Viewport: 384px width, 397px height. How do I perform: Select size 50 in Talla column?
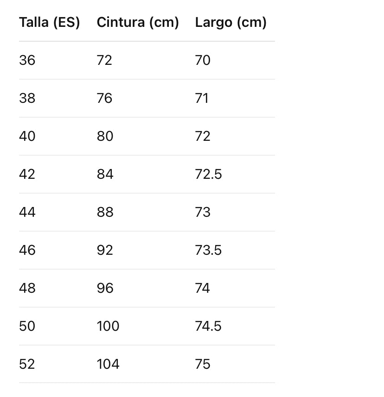[x=27, y=326]
